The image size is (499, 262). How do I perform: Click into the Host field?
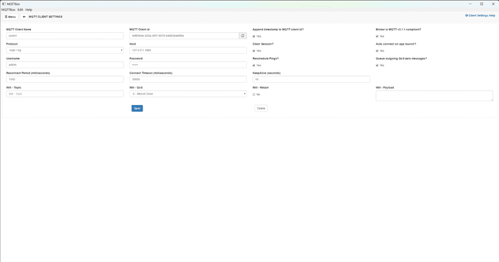pos(188,51)
